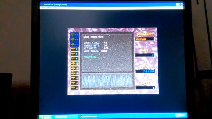Click the Meninges scenario name field

tap(144, 39)
